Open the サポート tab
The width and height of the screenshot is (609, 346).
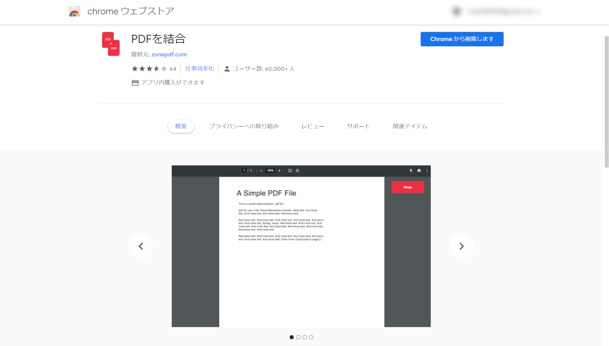[x=358, y=126]
